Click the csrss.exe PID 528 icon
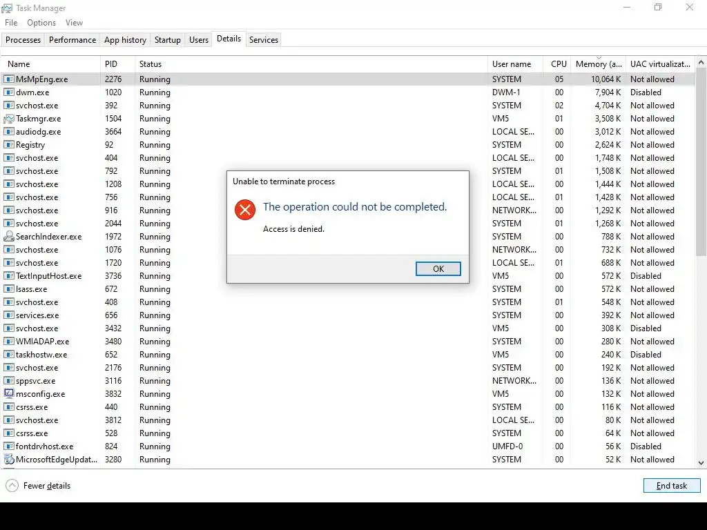 [x=8, y=433]
